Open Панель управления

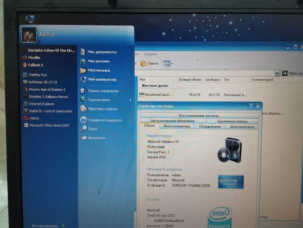(x=99, y=91)
